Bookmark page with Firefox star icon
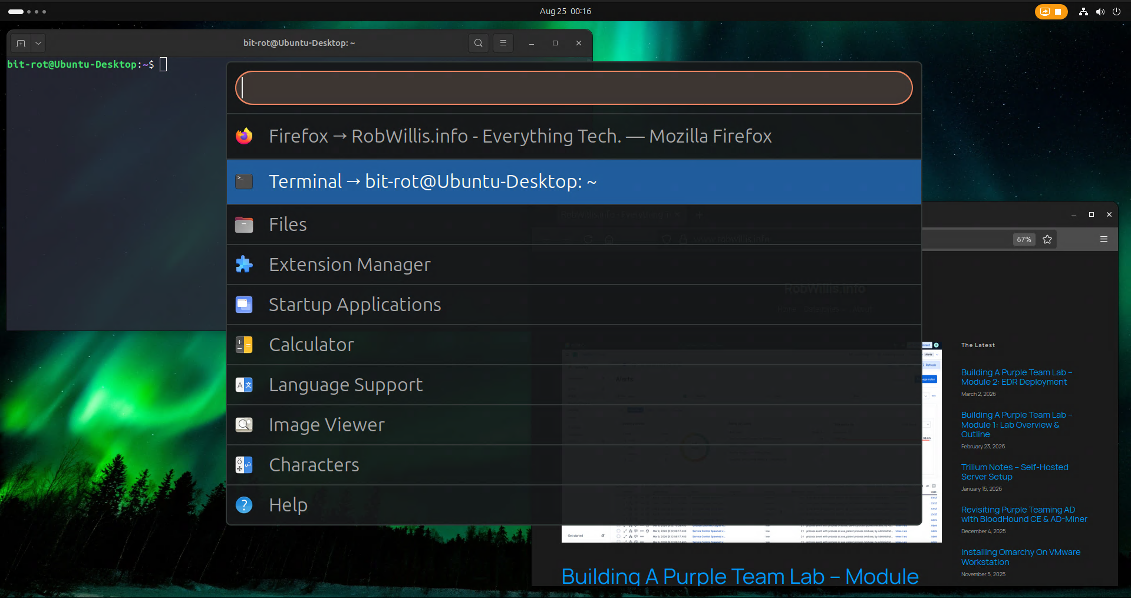This screenshot has width=1131, height=598. pyautogui.click(x=1047, y=239)
